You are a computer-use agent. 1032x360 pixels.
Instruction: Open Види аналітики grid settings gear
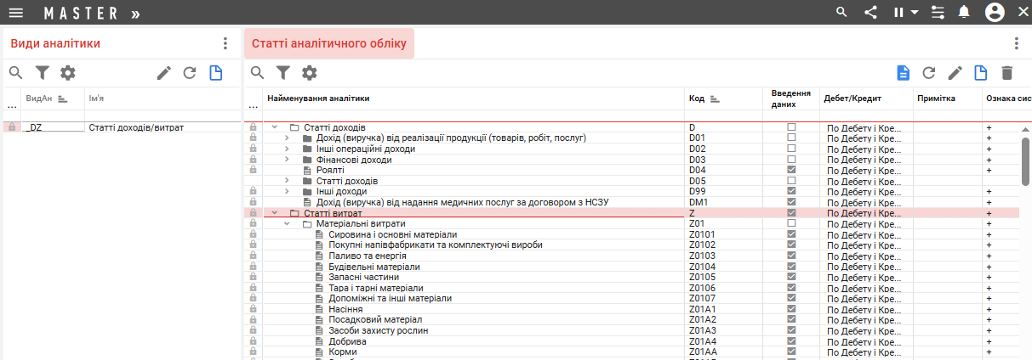(68, 73)
